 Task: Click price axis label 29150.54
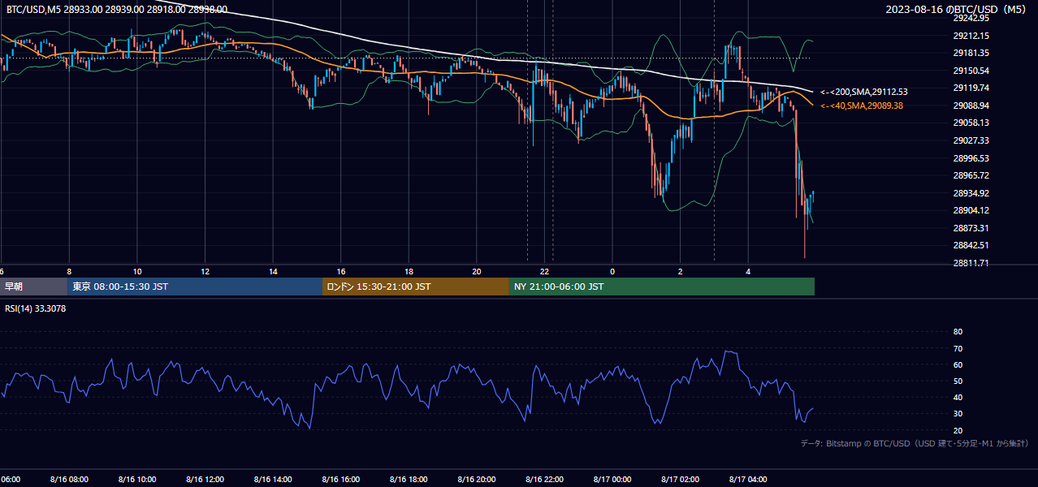click(971, 71)
